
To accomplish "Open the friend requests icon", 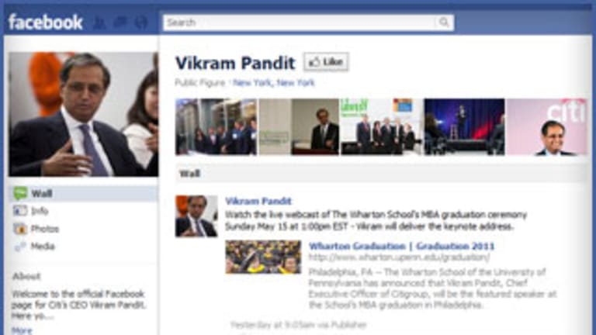I will (x=99, y=22).
